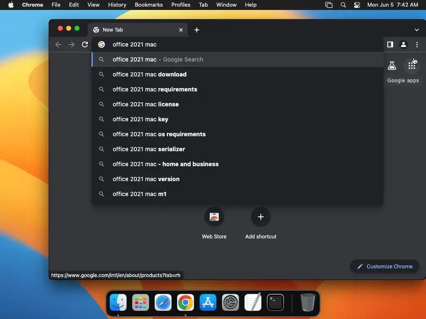
Task: Click the Chrome icon in the Dock
Action: click(186, 302)
